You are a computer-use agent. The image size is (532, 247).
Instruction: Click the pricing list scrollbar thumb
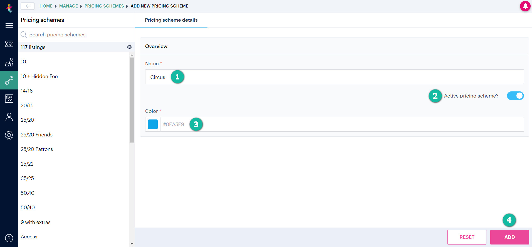(132, 100)
